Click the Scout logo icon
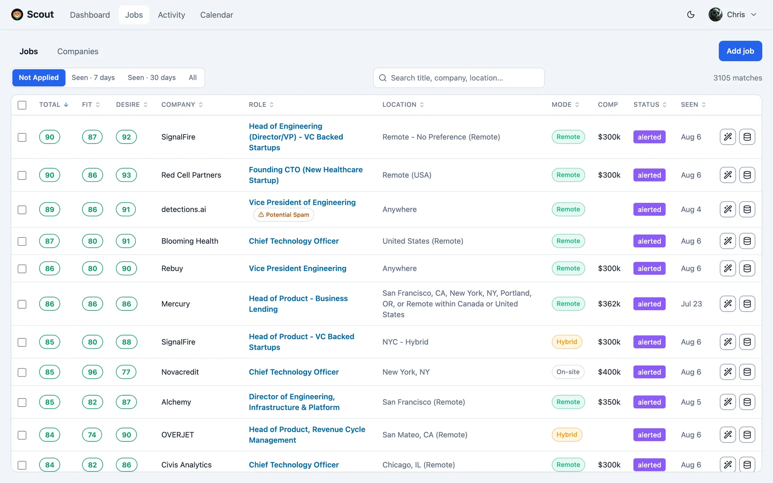The width and height of the screenshot is (773, 483). pos(17,15)
